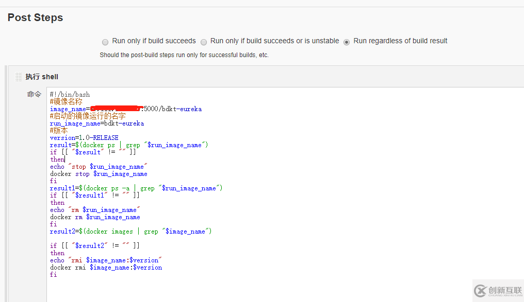Choose 'Run only if build succeeds or is unstable'
The height and width of the screenshot is (302, 524).
[204, 42]
